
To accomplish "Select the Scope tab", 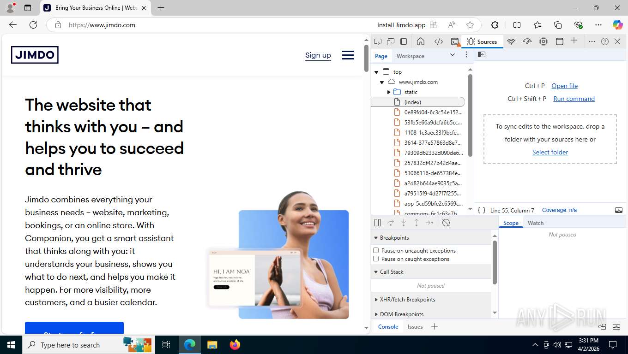I will 511,223.
